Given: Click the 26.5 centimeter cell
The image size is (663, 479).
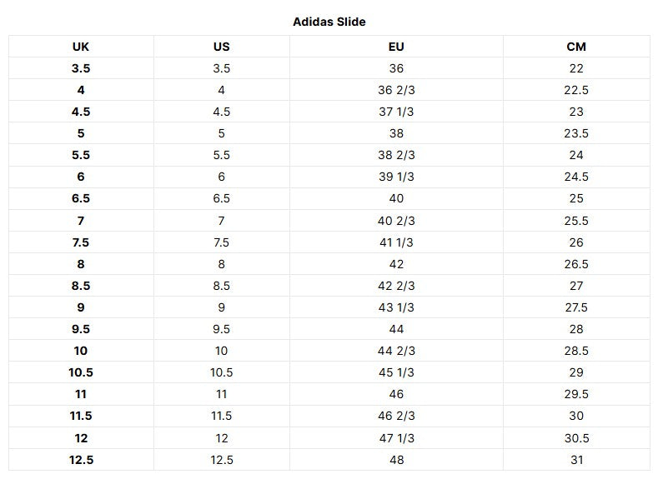Looking at the screenshot, I should (x=576, y=264).
